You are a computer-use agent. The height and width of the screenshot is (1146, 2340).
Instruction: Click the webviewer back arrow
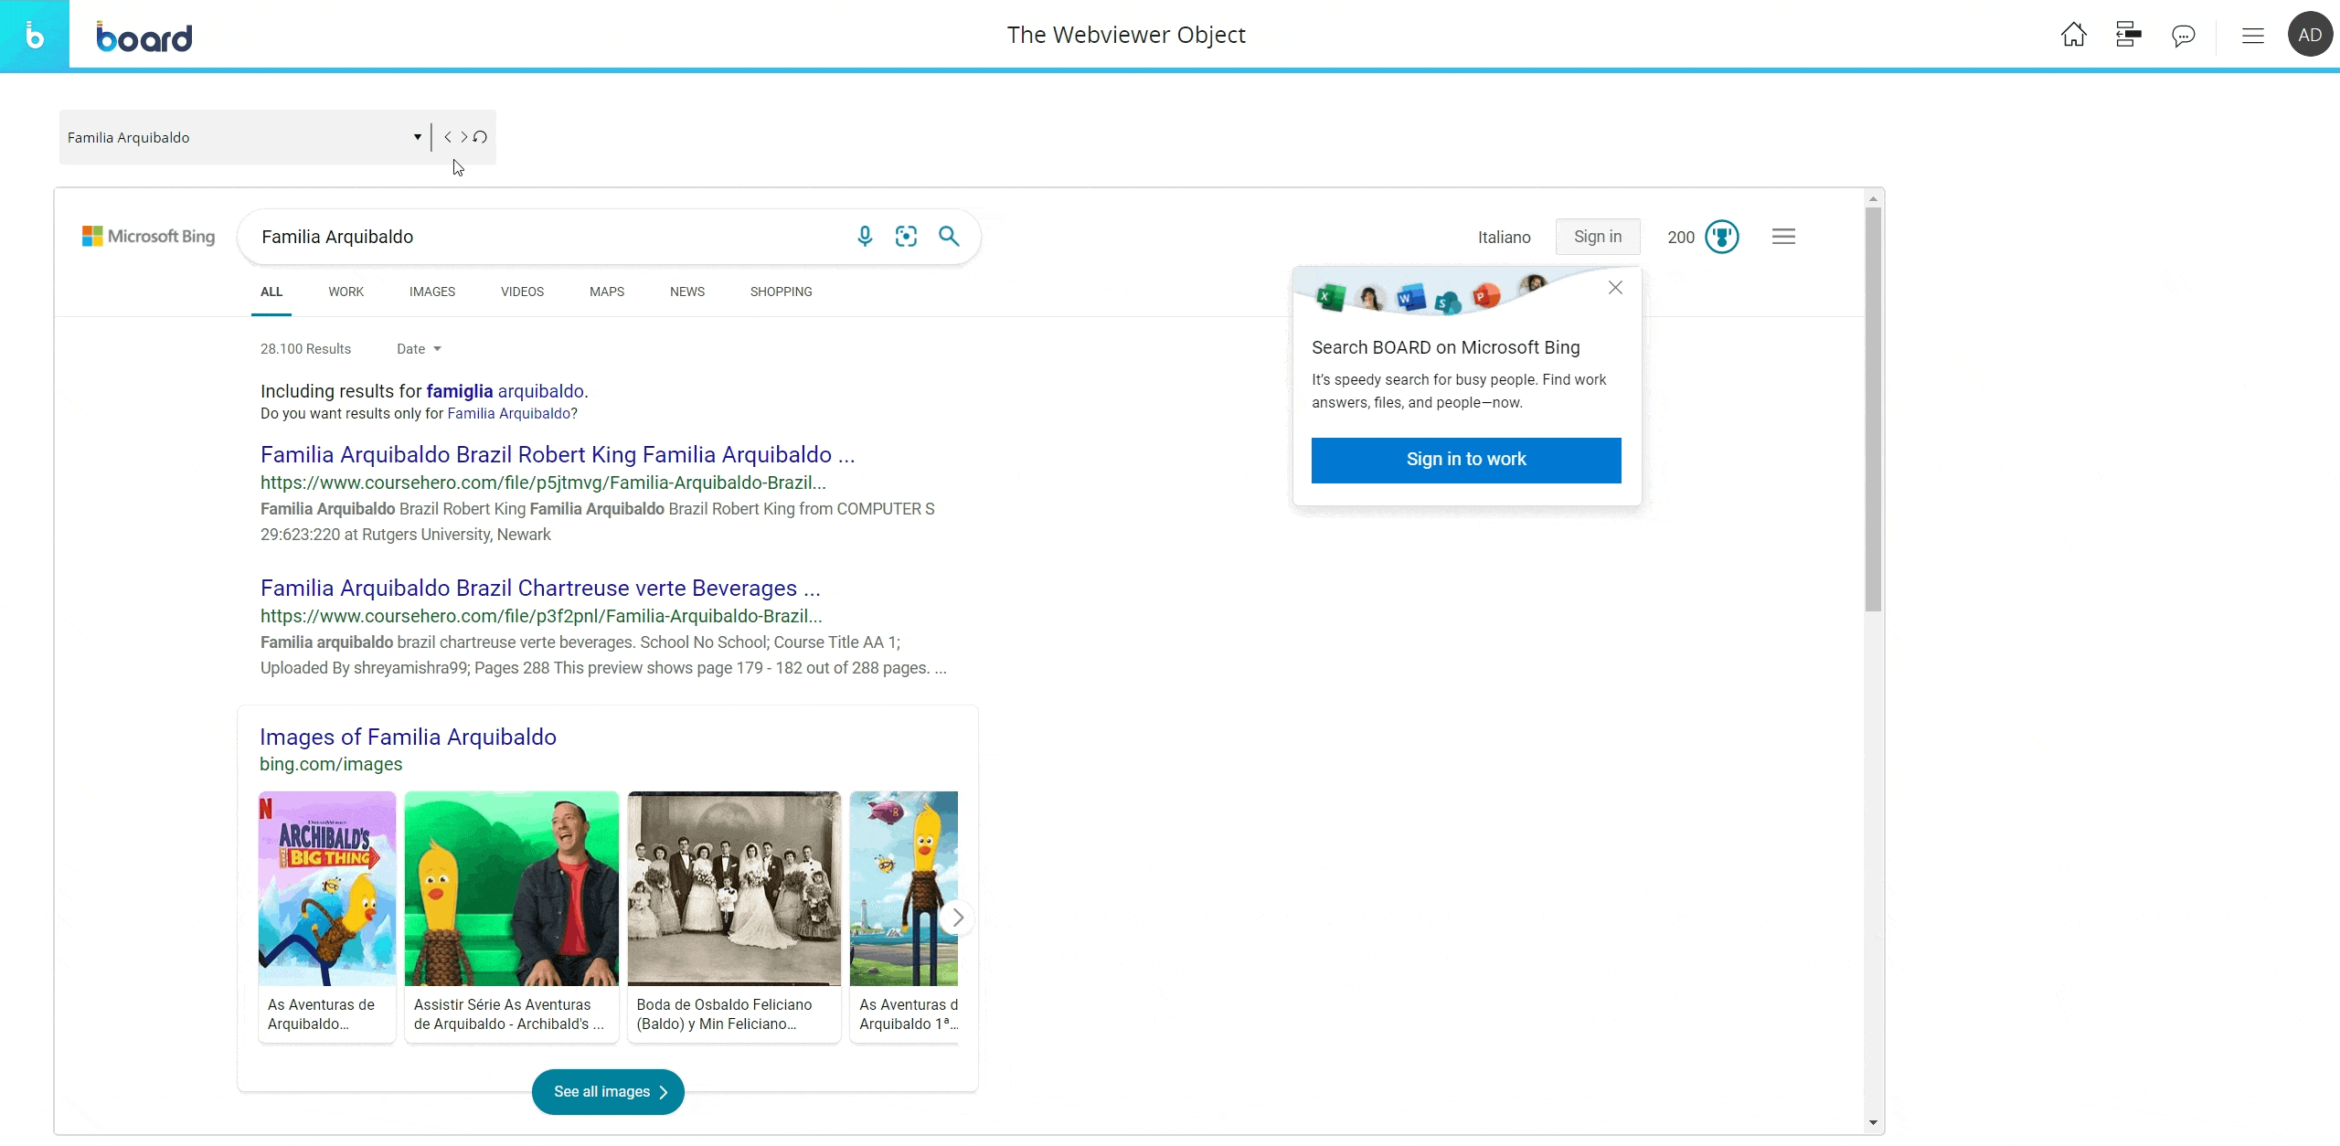coord(448,137)
